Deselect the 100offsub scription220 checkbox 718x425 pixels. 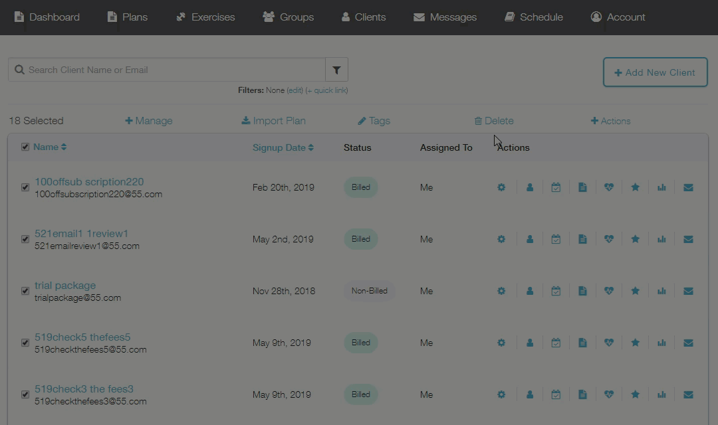pos(25,187)
